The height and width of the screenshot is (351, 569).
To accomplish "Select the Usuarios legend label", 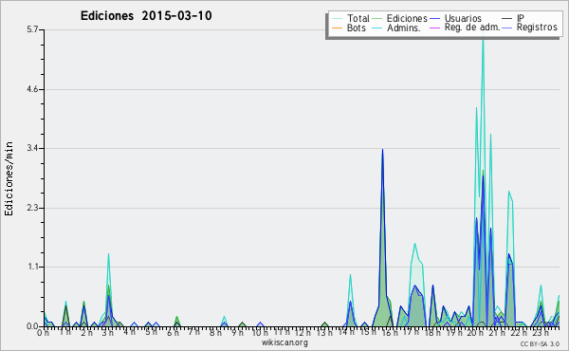I will click(x=463, y=18).
